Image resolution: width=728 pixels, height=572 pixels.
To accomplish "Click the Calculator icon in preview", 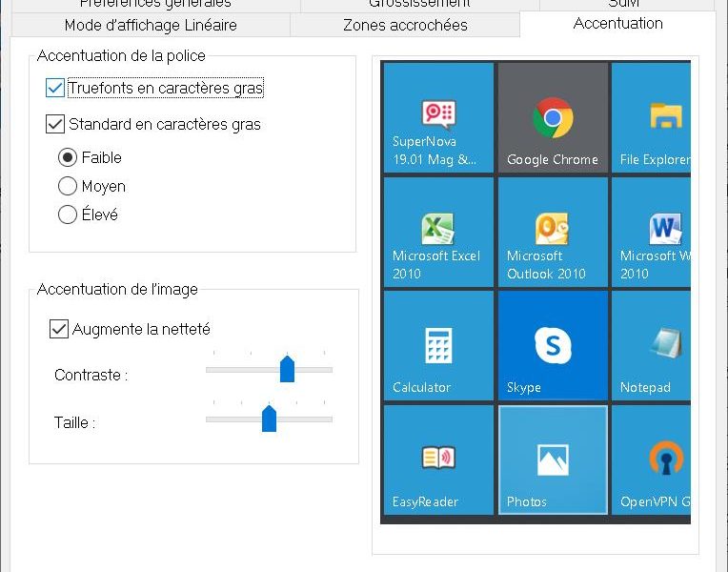I will (x=438, y=345).
